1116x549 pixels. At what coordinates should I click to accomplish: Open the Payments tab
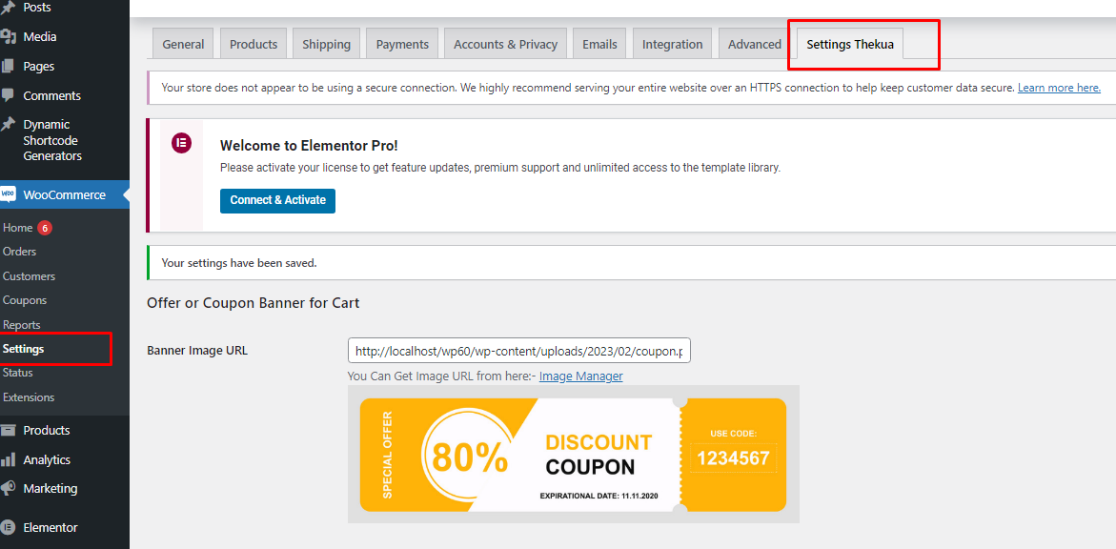(x=402, y=44)
